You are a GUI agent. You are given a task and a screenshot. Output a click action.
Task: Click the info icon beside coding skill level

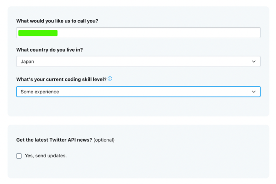click(110, 79)
